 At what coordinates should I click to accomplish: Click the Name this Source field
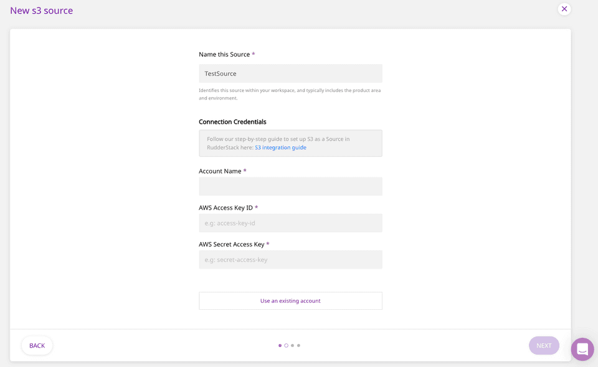[290, 73]
